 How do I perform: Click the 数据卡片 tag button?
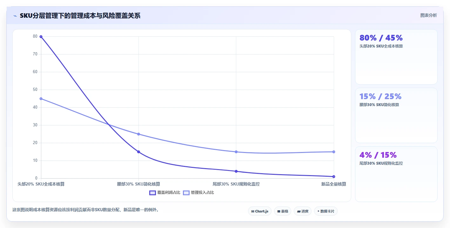coord(326,211)
